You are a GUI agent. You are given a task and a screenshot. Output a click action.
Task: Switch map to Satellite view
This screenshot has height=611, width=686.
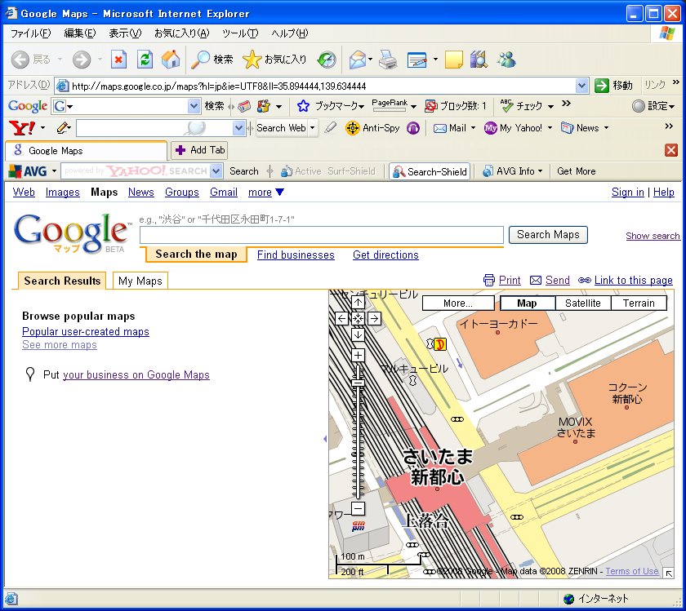[x=582, y=303]
